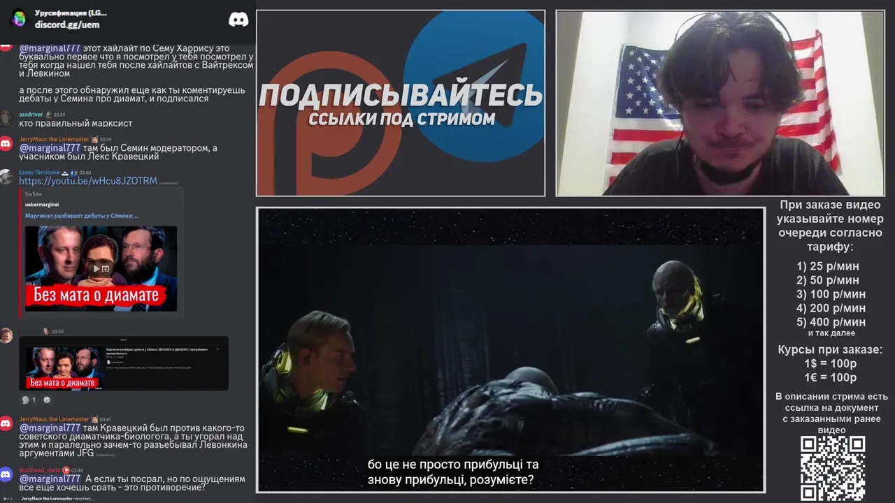The image size is (895, 503).
Task: Click the white Discord logo icon in header
Action: 238,20
